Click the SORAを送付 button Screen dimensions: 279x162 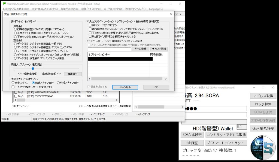click(263, 112)
